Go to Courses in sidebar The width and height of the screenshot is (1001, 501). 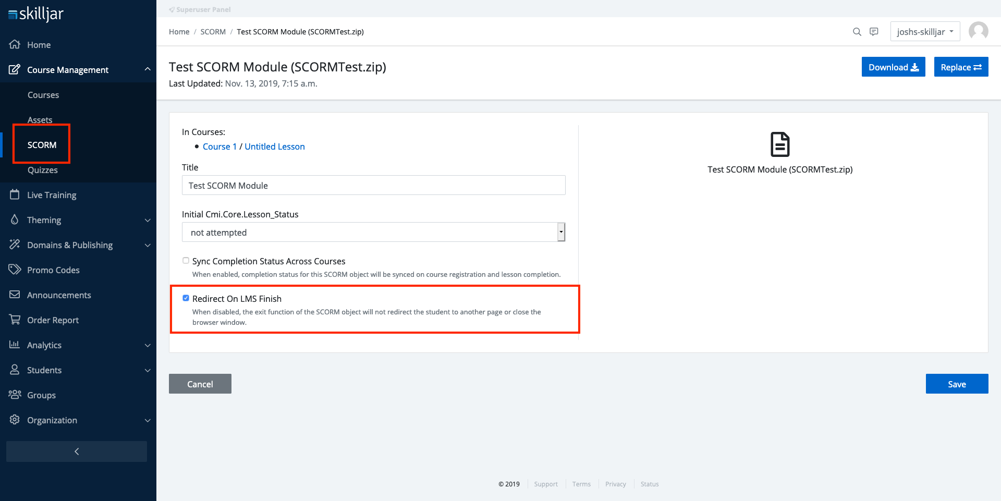(43, 95)
